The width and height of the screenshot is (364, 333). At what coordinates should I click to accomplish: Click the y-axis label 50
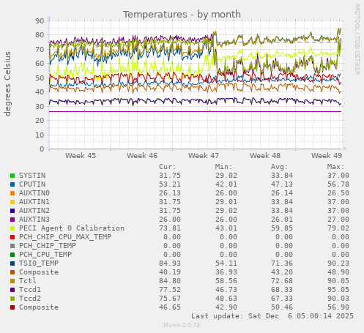click(40, 78)
